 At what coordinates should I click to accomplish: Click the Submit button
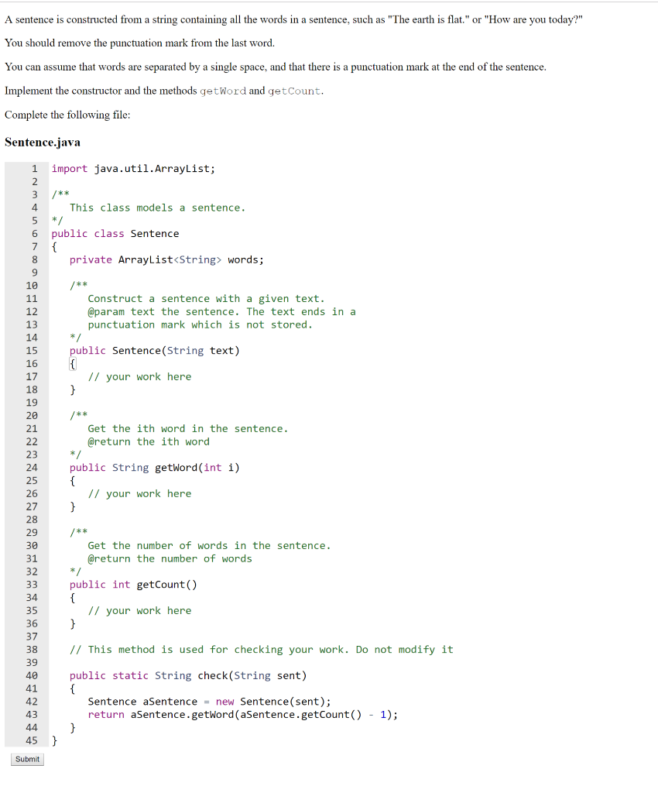27,759
